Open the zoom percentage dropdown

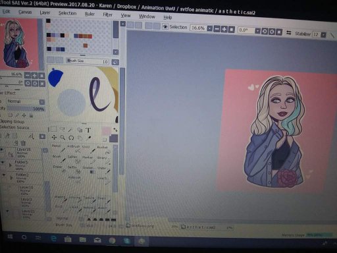tap(210, 28)
